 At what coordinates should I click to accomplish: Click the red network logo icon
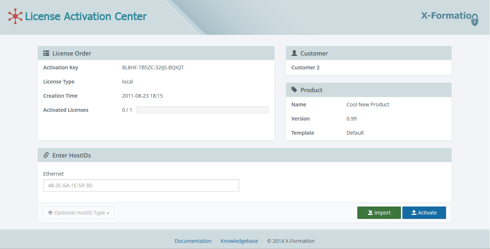pyautogui.click(x=15, y=16)
